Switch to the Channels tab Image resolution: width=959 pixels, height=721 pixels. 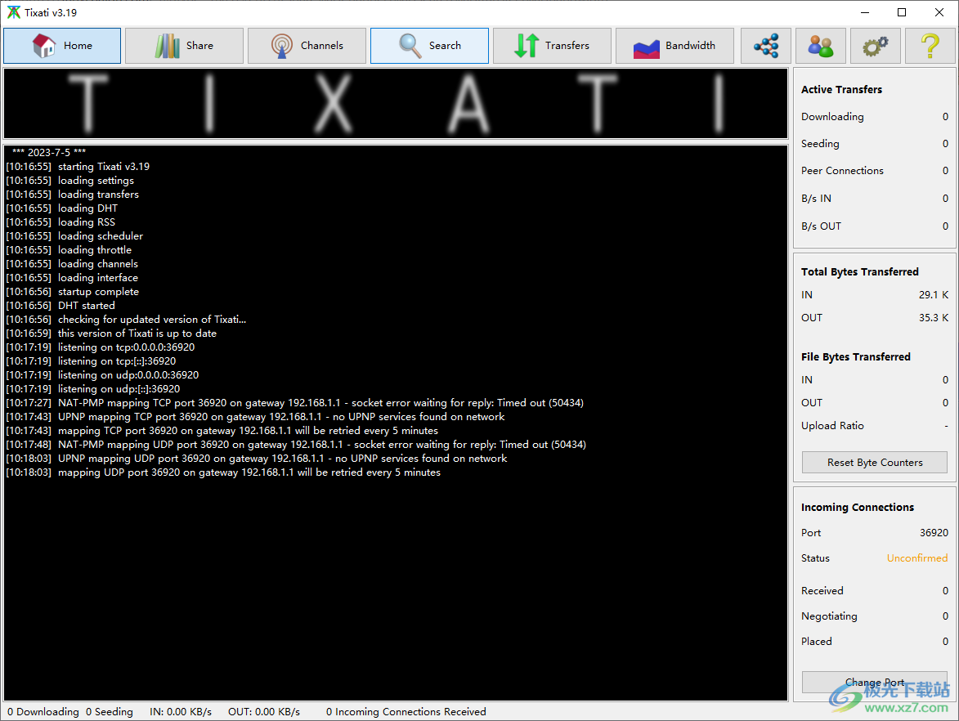point(307,45)
